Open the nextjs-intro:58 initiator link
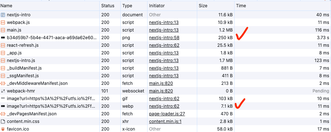Image resolution: width=331 pixels, height=132 pixels. tap(164, 38)
